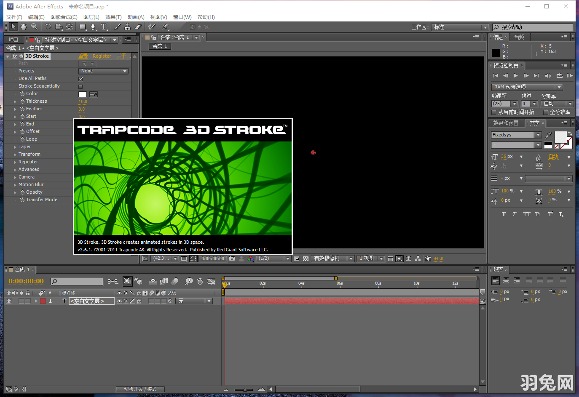Screen dimensions: 579x397
Task: Uncheck the Use All Paths checkbox
Action: pos(81,79)
